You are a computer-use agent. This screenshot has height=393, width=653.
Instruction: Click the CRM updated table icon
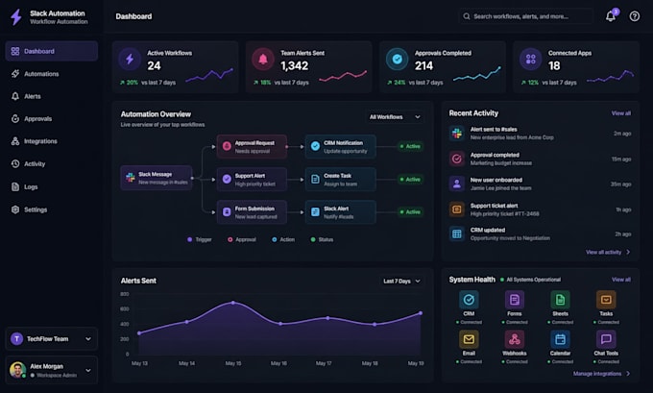(457, 233)
